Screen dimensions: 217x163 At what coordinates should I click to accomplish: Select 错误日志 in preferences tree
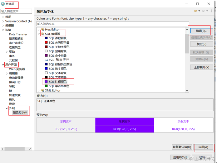point(15,82)
